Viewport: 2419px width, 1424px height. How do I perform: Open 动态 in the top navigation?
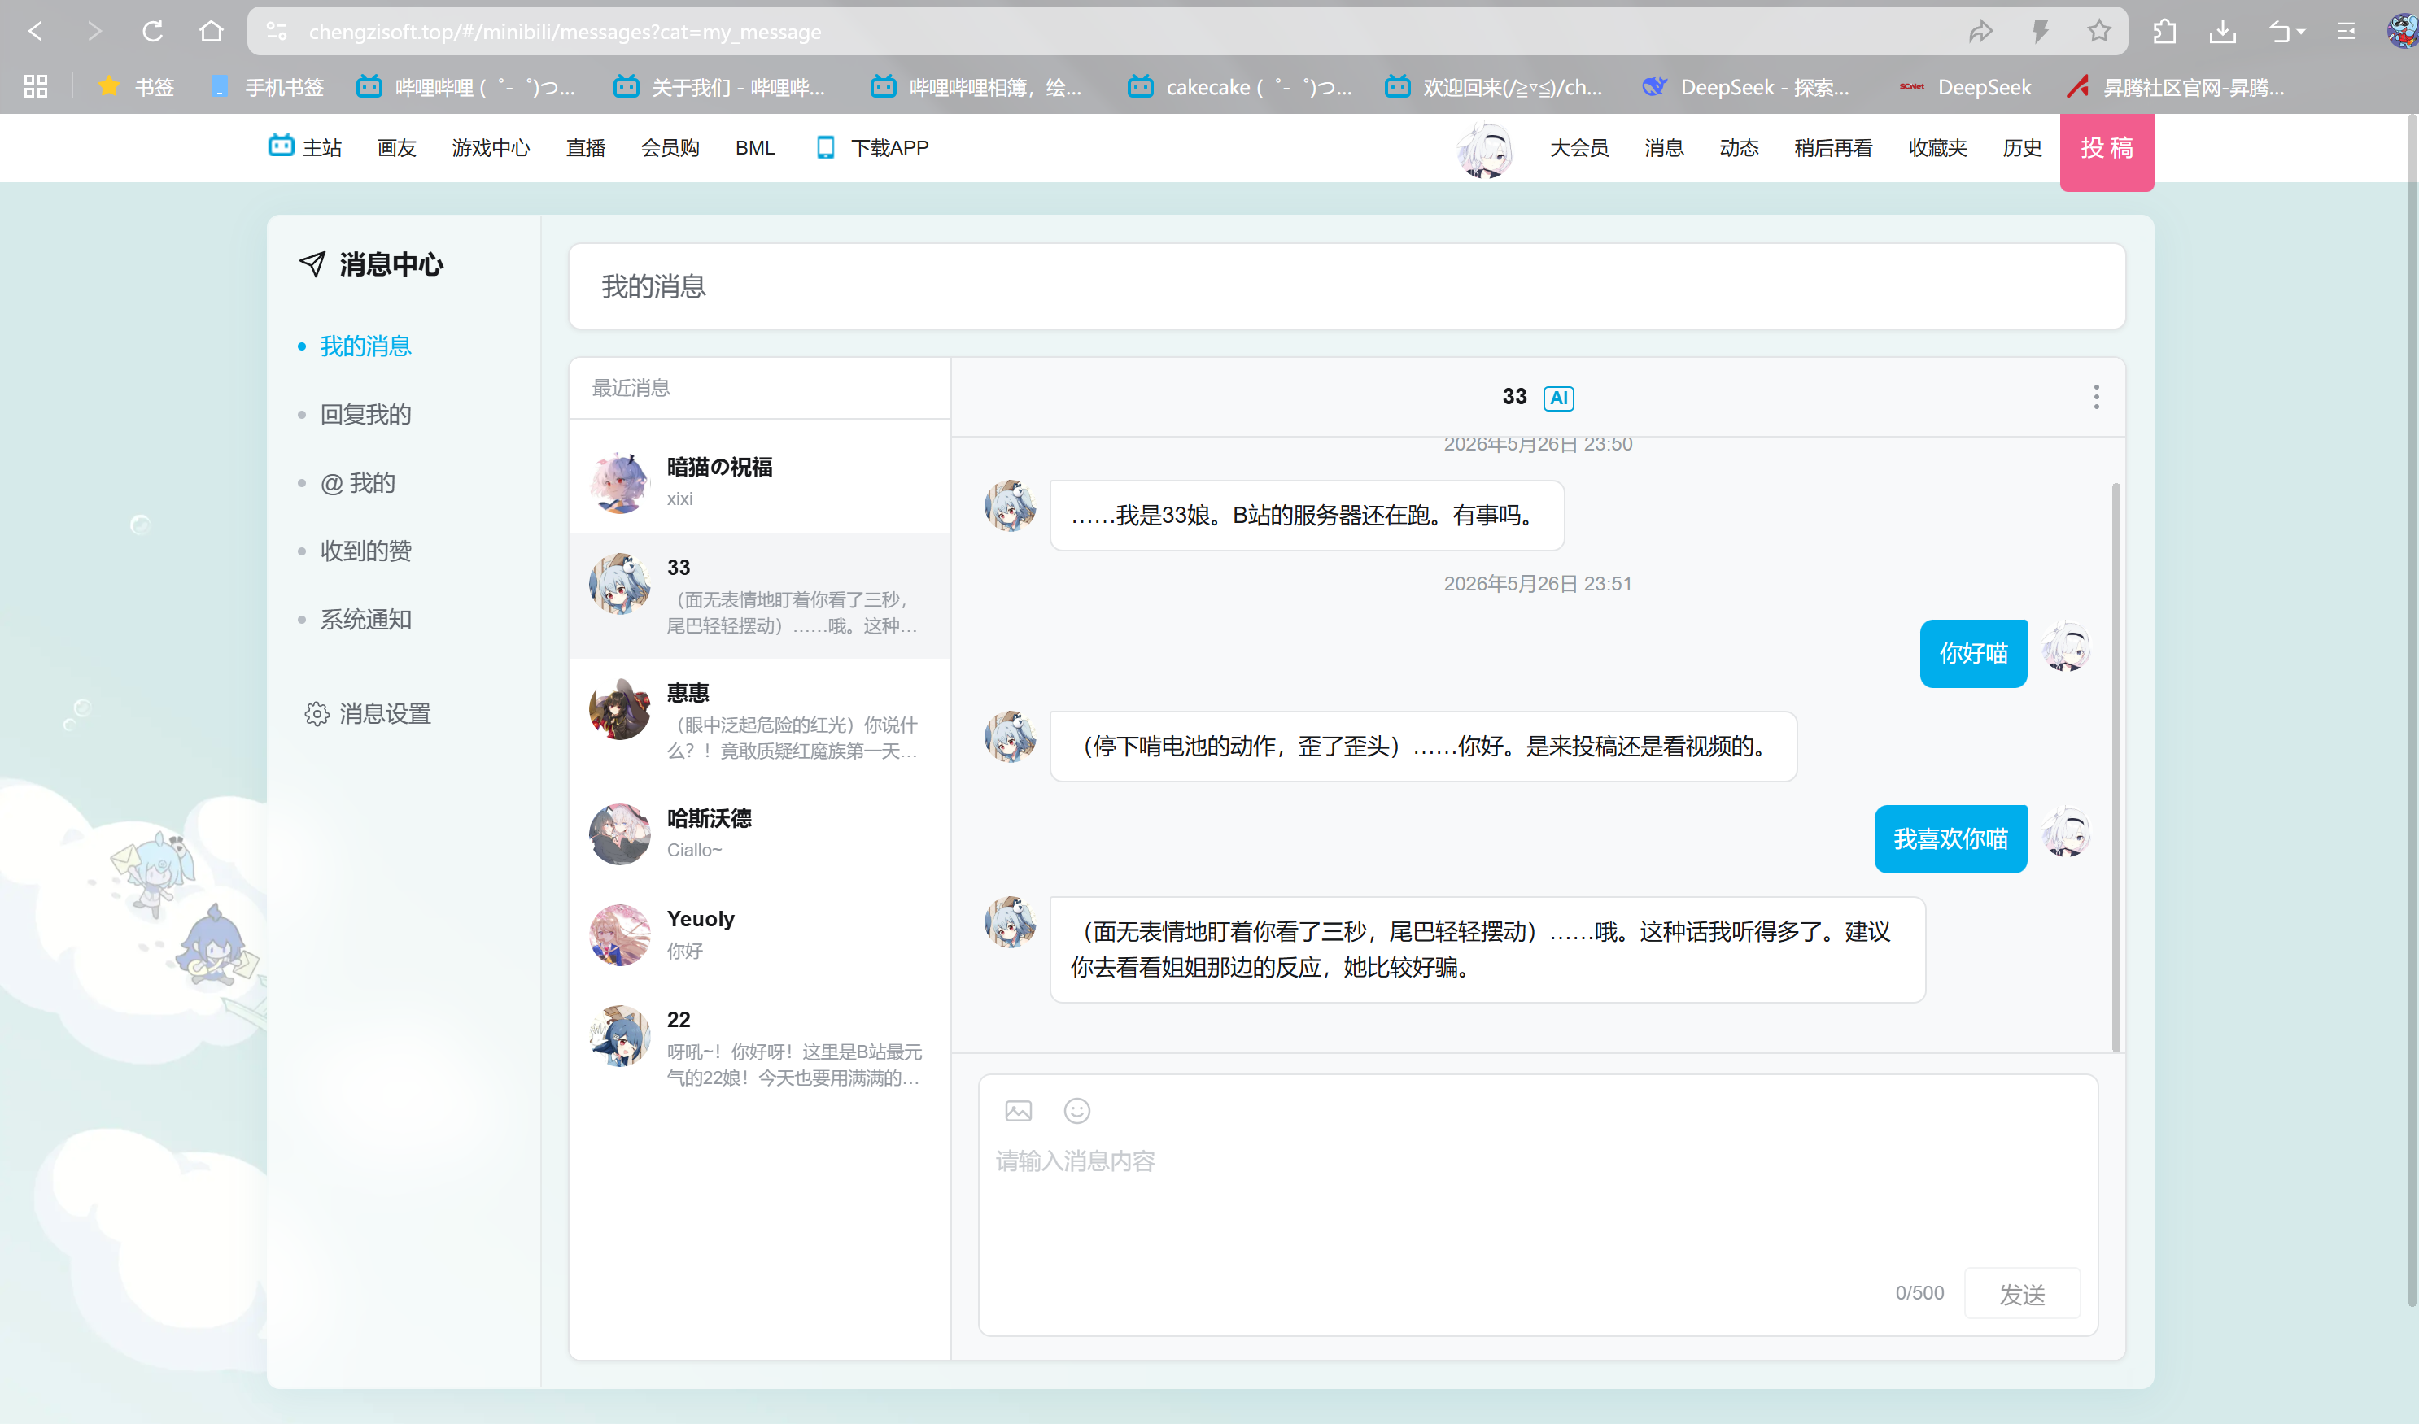[x=1739, y=148]
